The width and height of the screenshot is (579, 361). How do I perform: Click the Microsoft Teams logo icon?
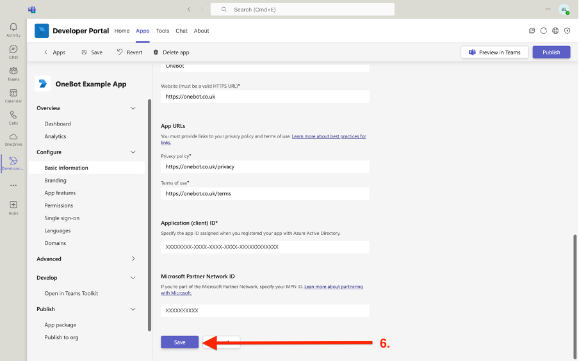pos(32,9)
